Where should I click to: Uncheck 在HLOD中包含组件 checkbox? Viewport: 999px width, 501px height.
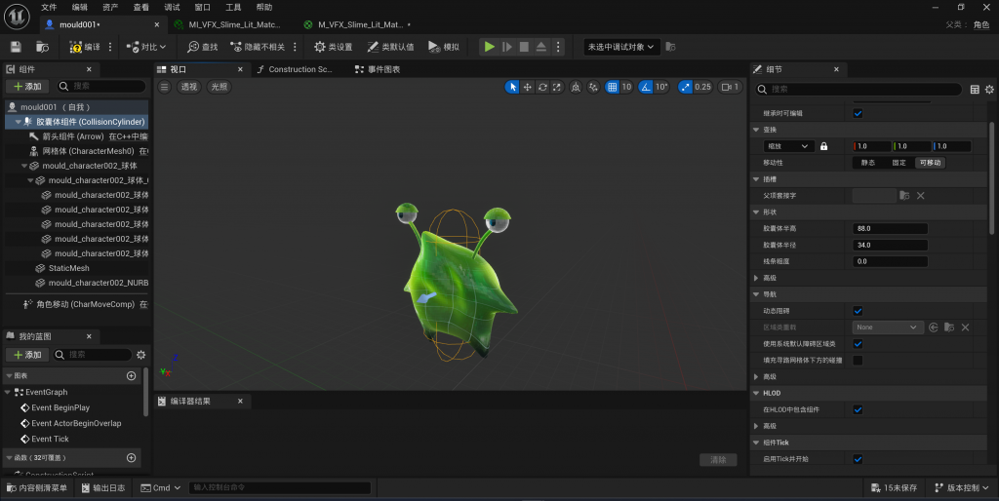(x=858, y=409)
